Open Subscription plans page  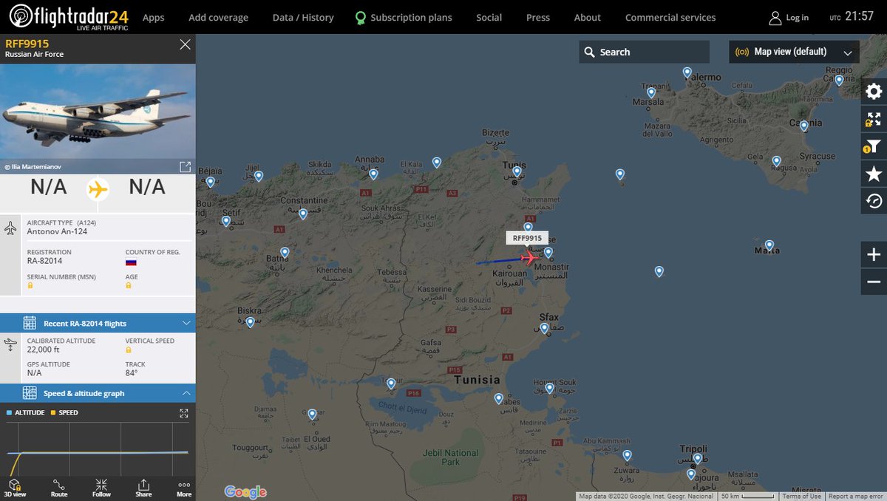[x=404, y=17]
